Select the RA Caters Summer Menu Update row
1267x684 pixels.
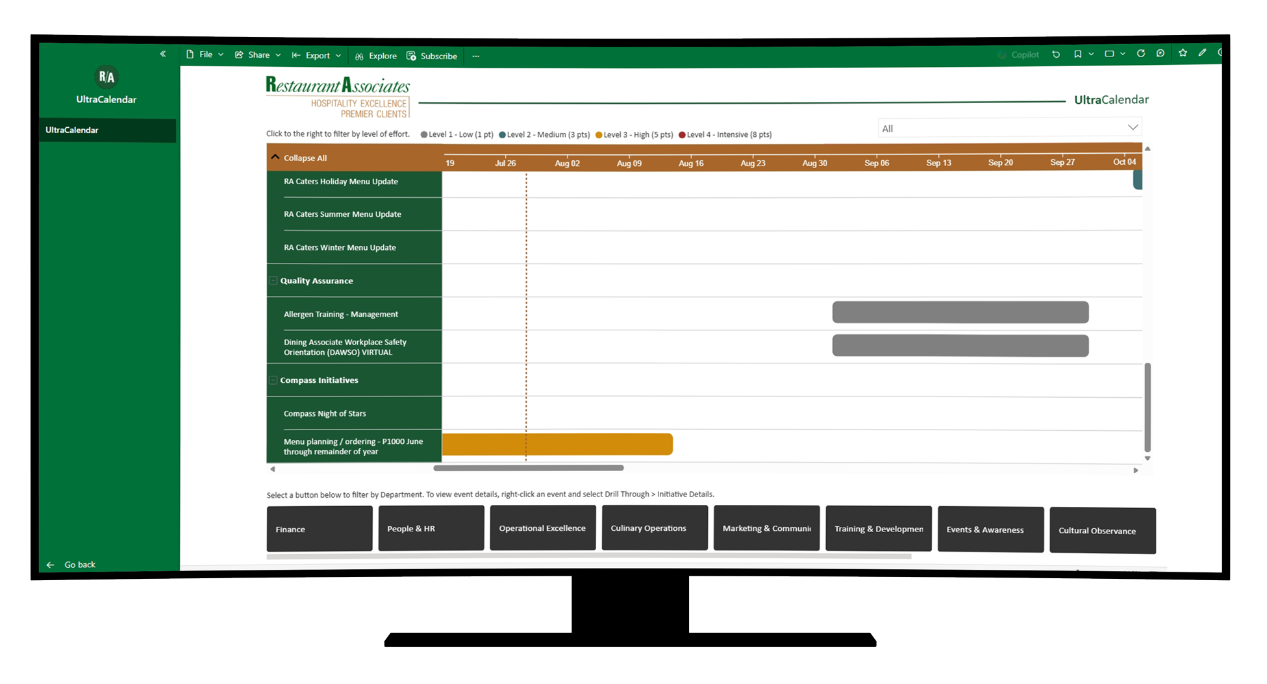tap(355, 214)
